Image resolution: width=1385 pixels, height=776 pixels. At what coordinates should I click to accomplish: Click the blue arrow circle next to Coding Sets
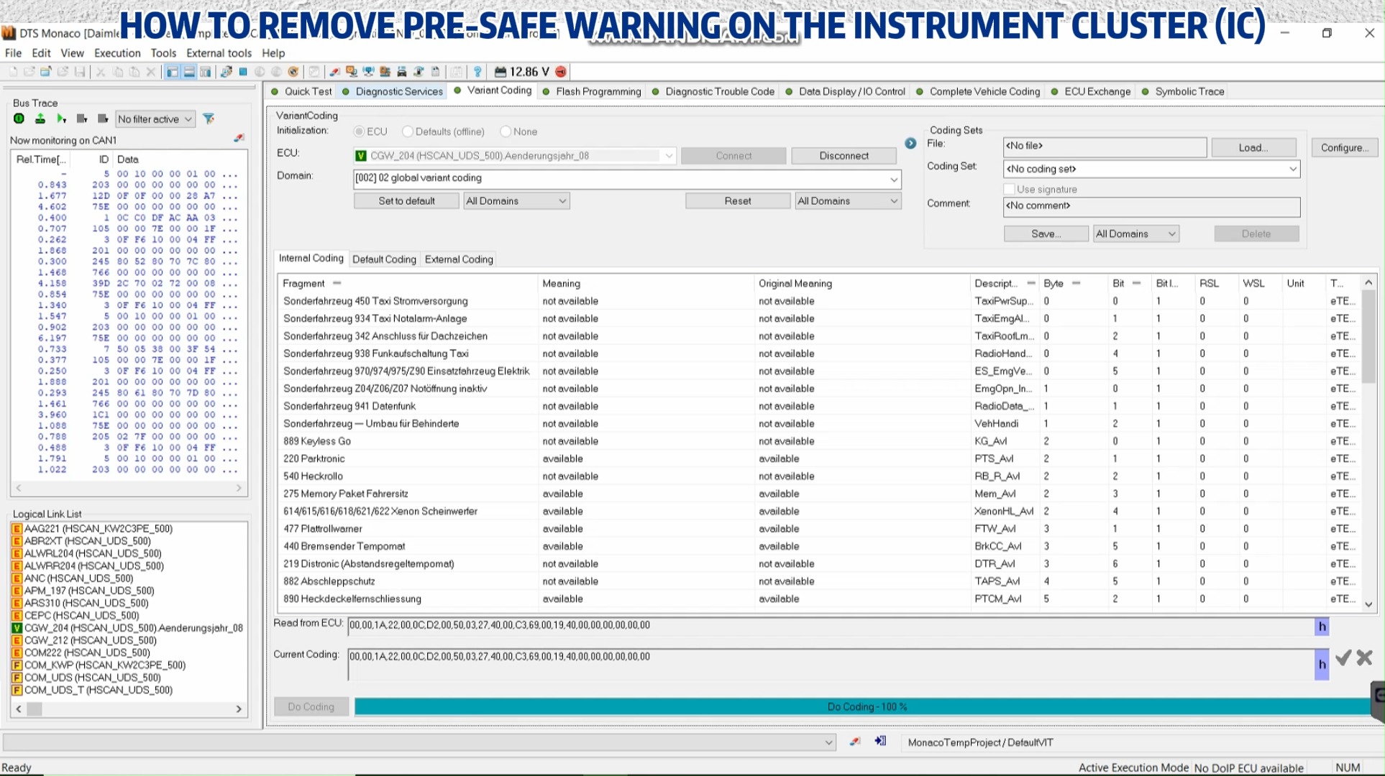(x=910, y=144)
